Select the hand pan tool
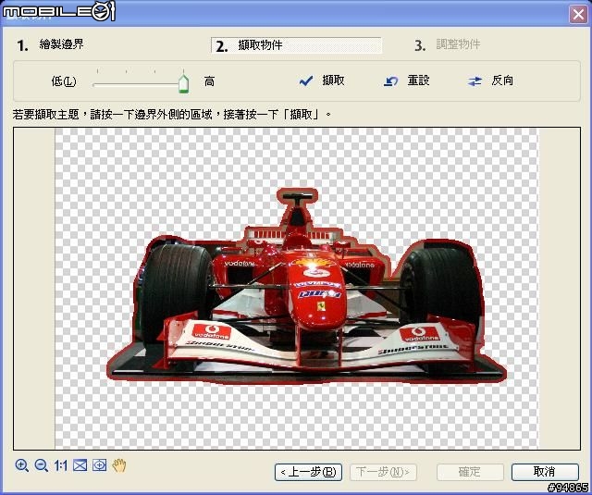 [119, 465]
